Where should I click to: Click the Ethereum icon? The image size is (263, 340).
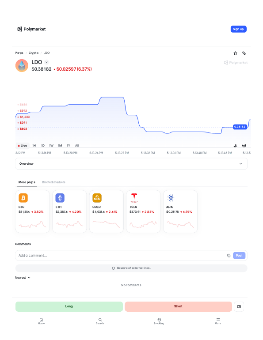60,198
